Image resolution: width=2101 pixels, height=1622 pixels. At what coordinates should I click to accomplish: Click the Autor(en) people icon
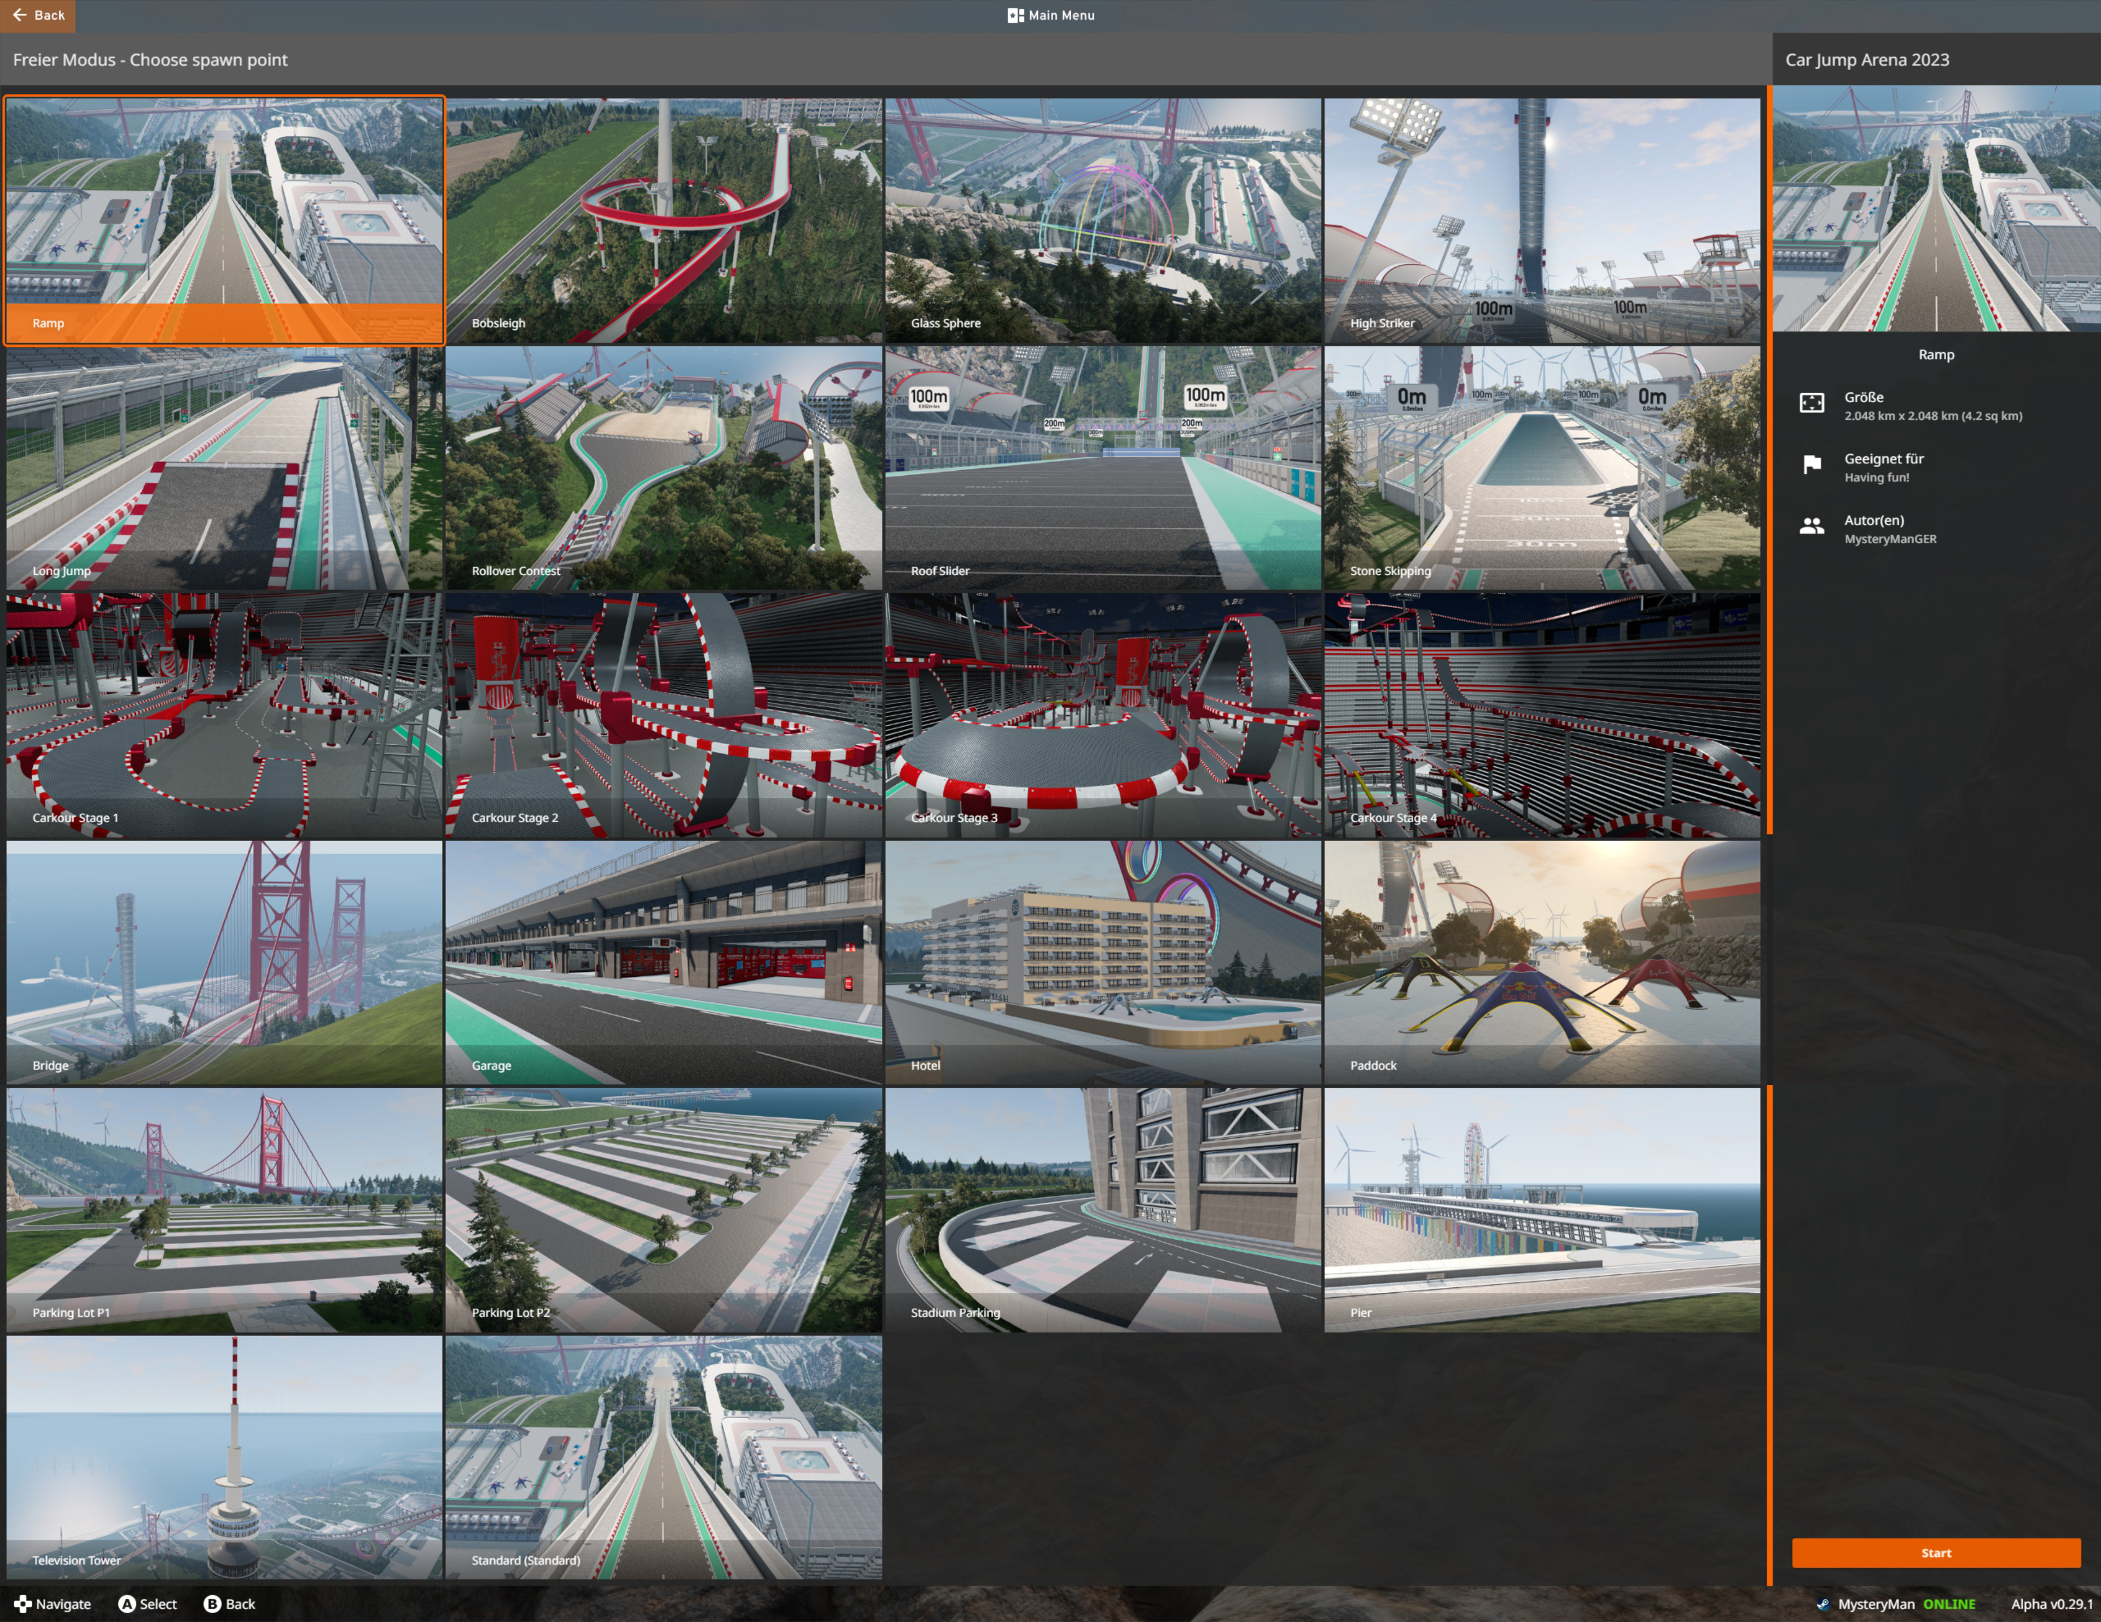point(1810,527)
